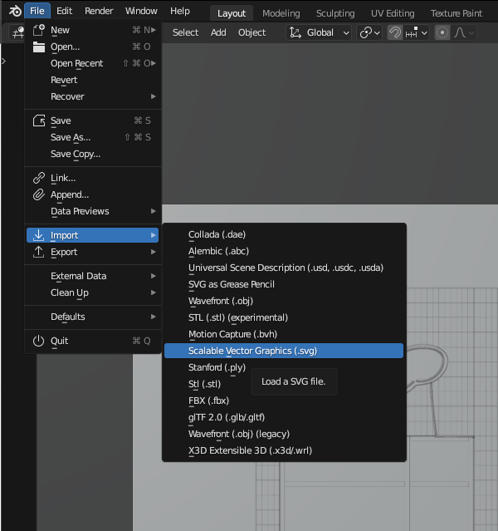Click the pivot point icon
The image size is (498, 531).
pos(366,32)
